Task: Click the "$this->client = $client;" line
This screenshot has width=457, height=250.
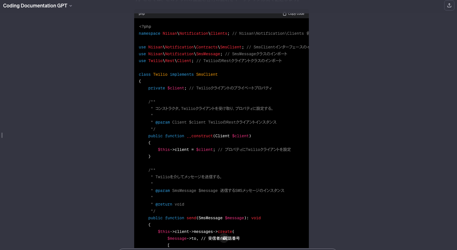Action: pyautogui.click(x=187, y=149)
